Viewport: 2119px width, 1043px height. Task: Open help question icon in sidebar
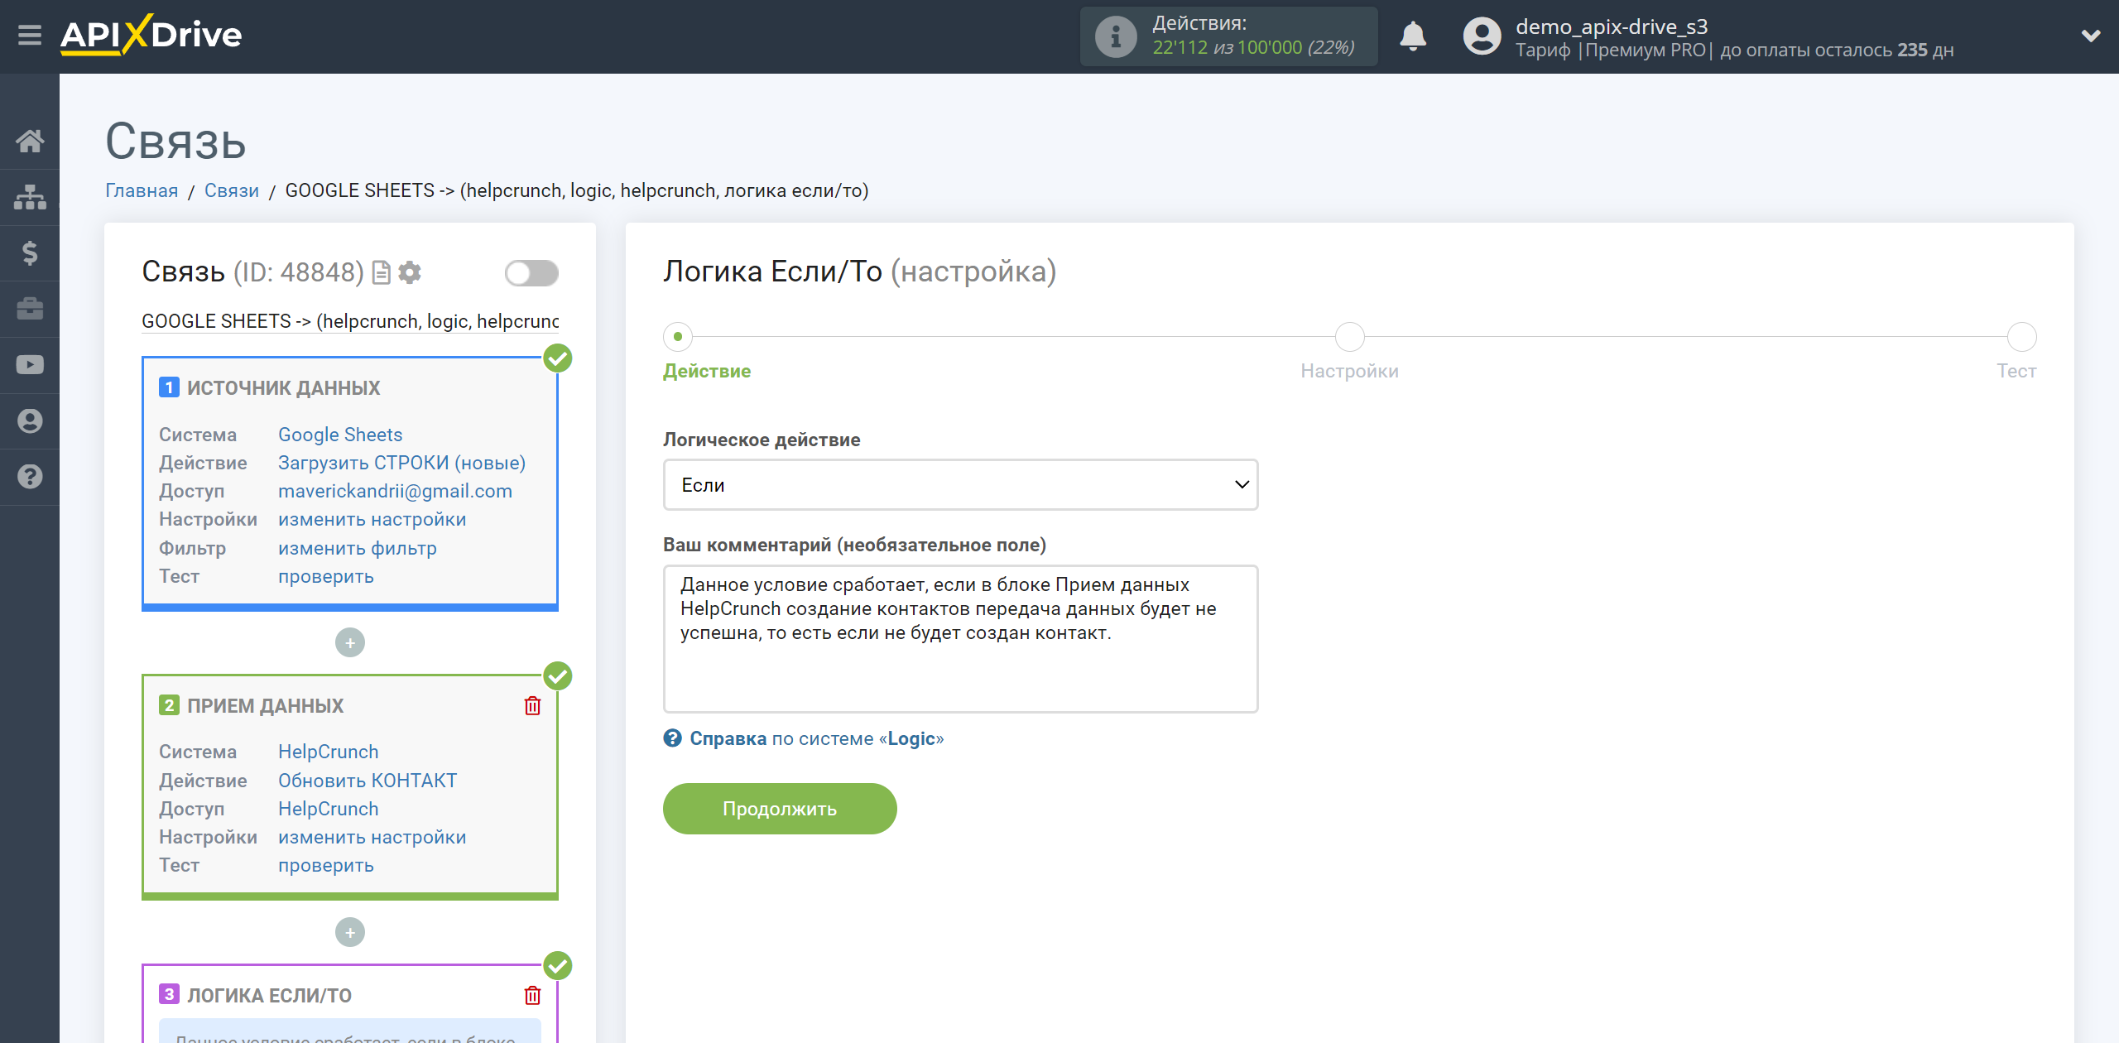tap(30, 477)
